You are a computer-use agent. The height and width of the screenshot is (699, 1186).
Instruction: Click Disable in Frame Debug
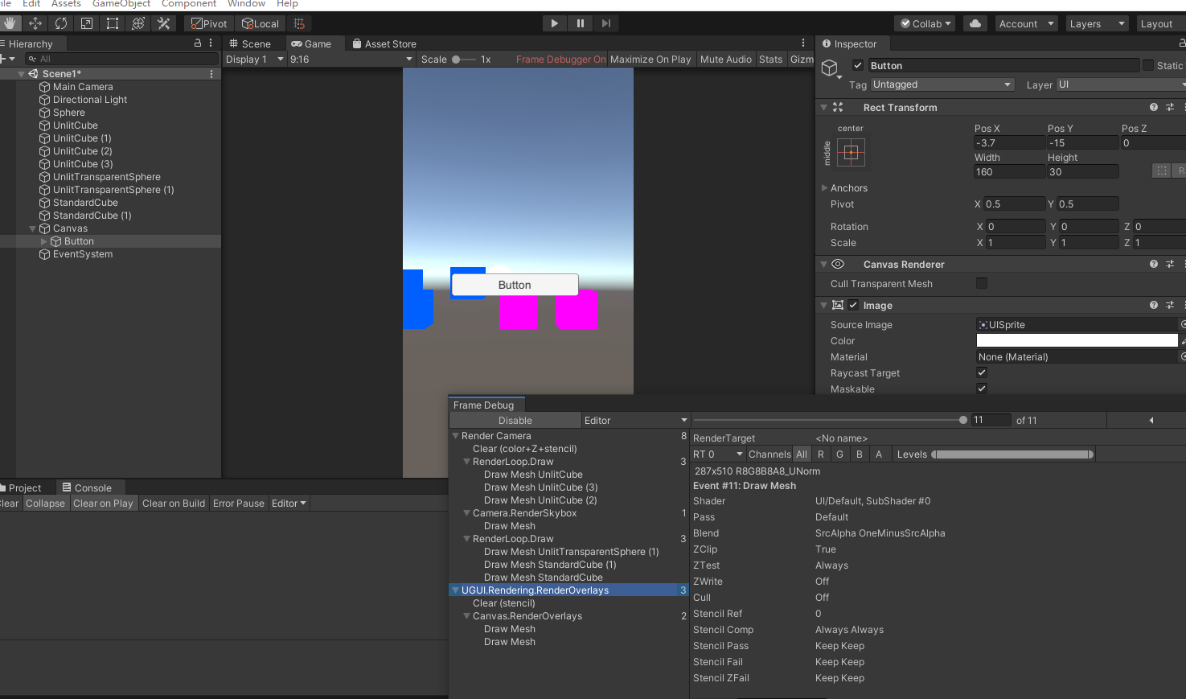[515, 420]
